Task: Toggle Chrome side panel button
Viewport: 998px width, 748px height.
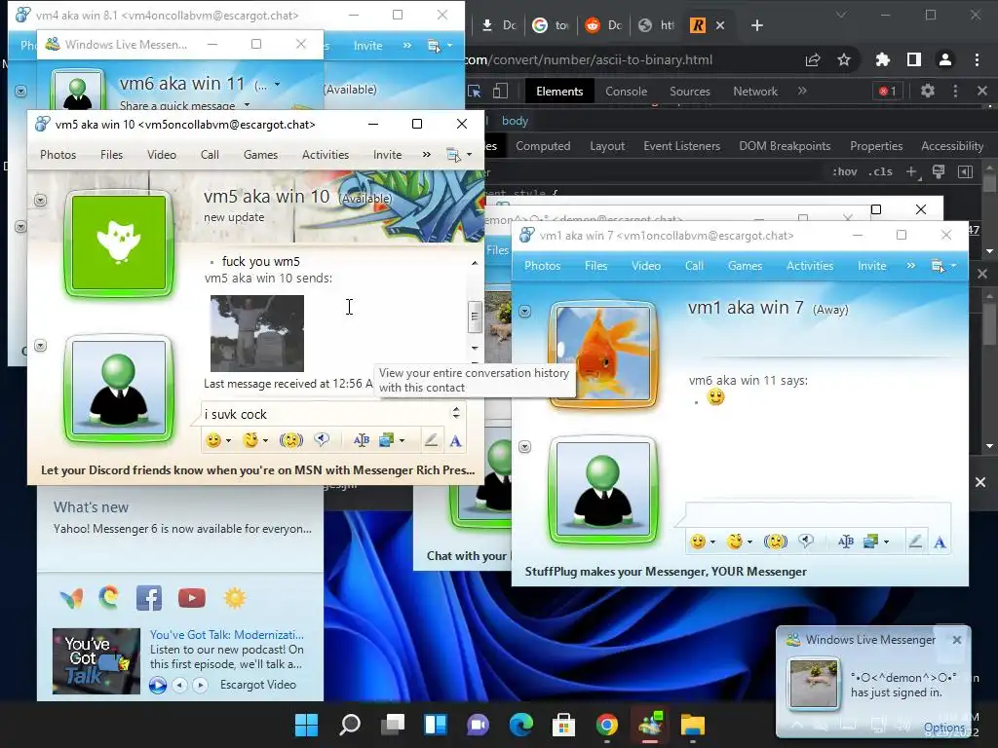Action: coord(914,59)
